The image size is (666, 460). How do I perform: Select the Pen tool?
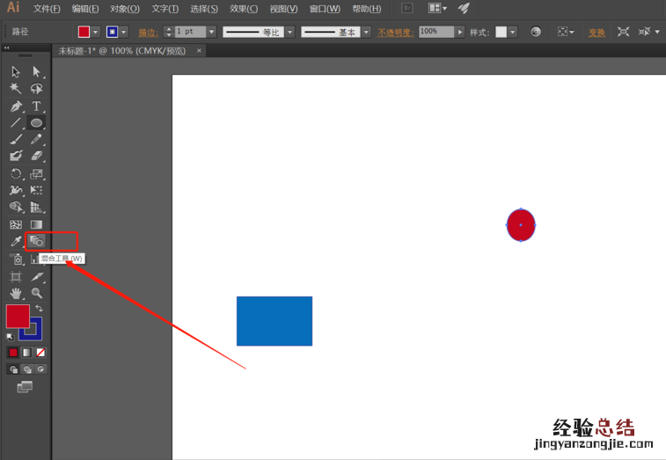coord(16,106)
